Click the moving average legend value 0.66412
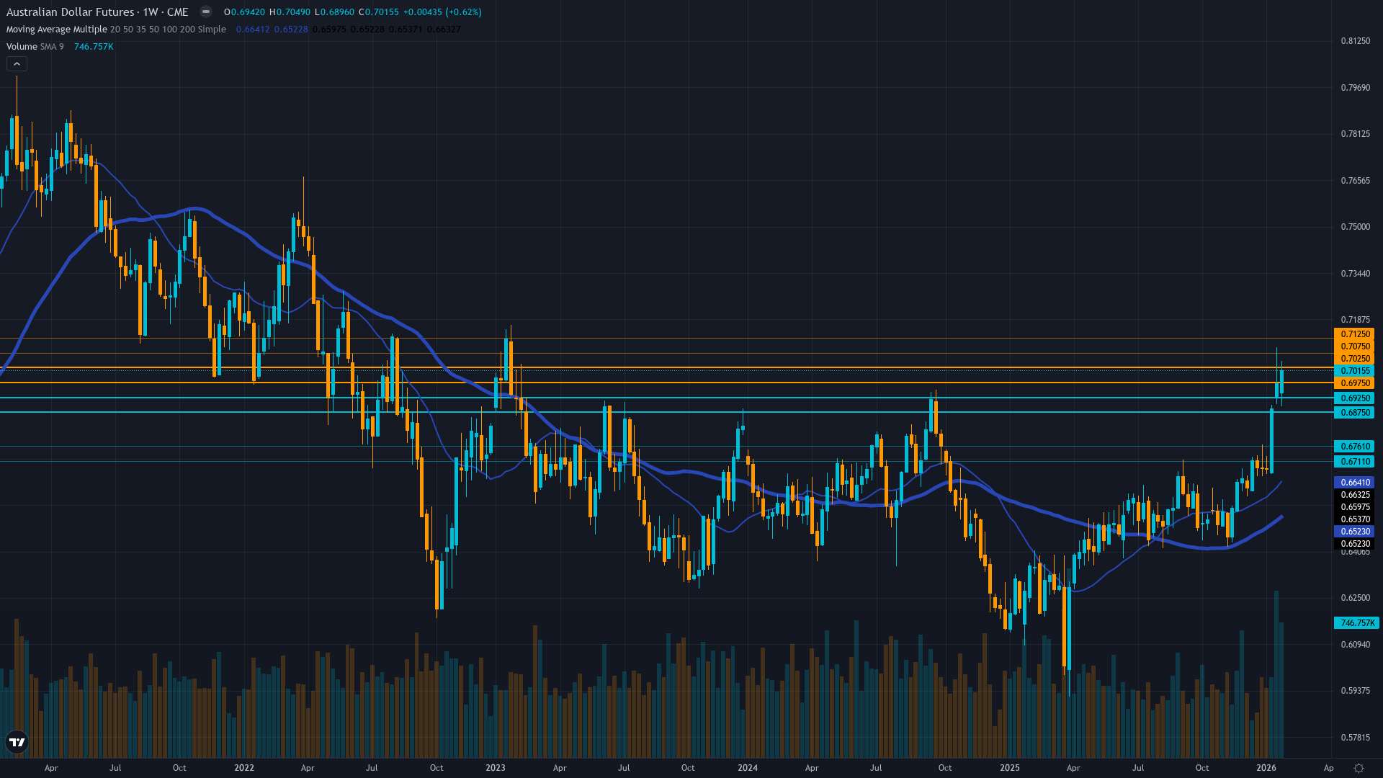This screenshot has width=1383, height=778. click(253, 30)
